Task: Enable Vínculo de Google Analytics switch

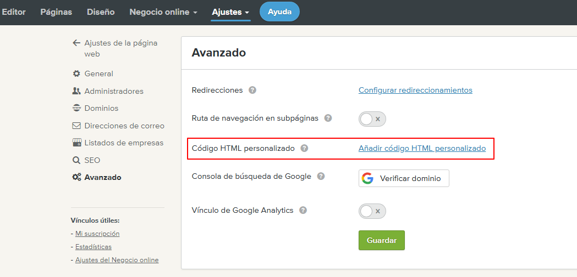Action: pyautogui.click(x=372, y=211)
